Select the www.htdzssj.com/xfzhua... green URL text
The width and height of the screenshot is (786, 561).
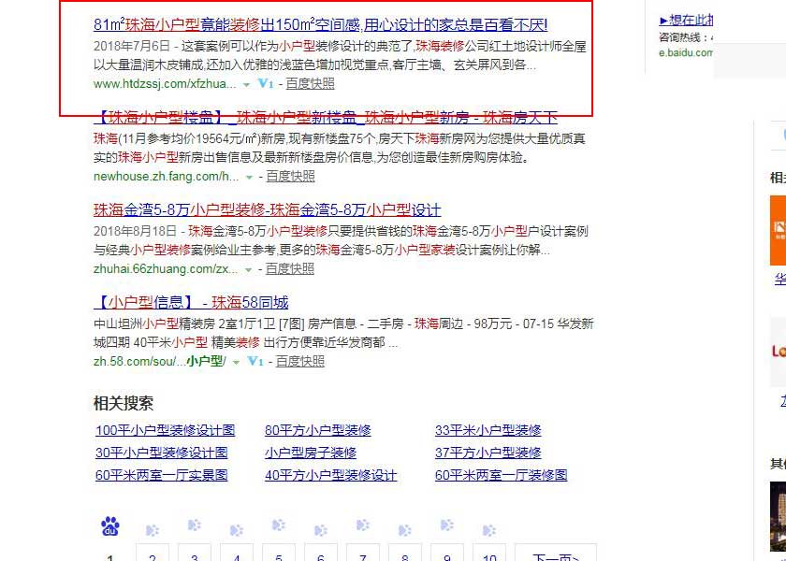165,84
